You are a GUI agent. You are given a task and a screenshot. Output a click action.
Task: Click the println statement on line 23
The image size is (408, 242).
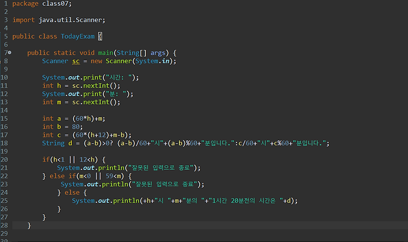[x=132, y=184]
